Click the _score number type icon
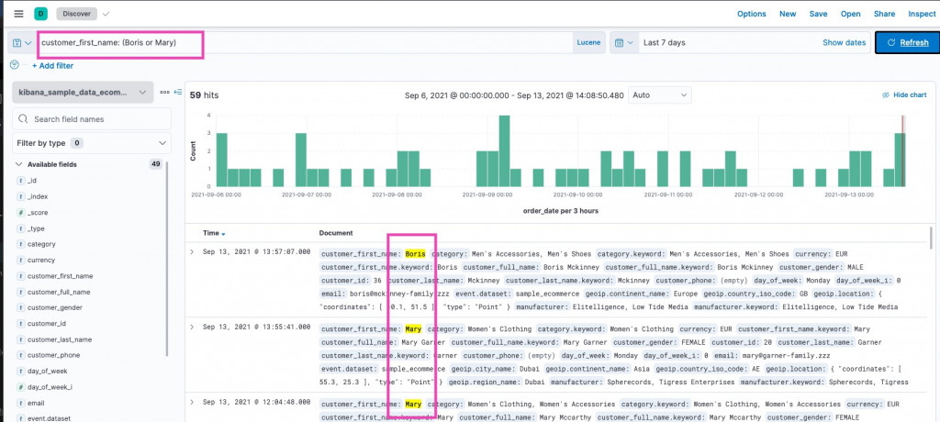The width and height of the screenshot is (940, 422). click(x=21, y=213)
